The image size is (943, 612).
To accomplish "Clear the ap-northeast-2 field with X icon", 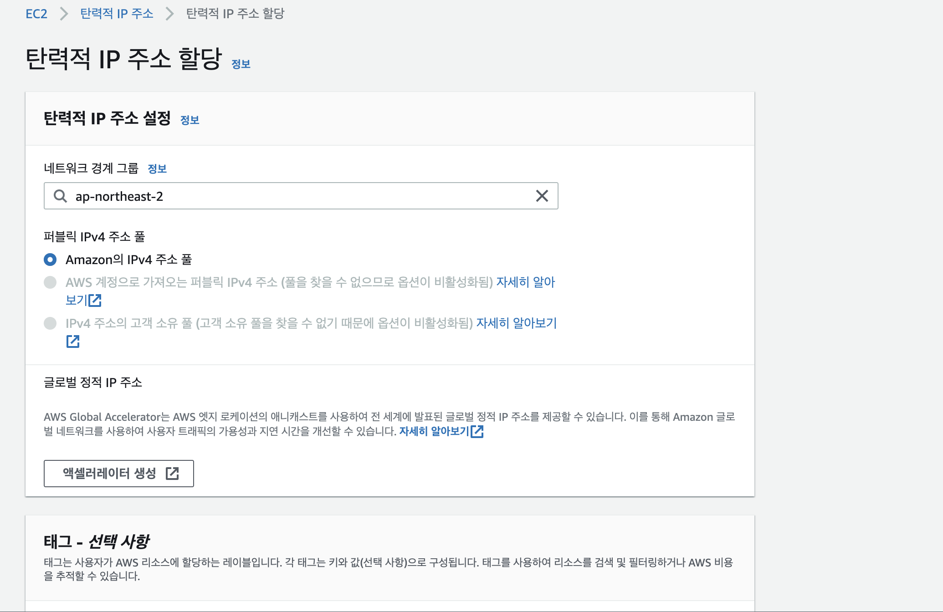I will coord(542,196).
